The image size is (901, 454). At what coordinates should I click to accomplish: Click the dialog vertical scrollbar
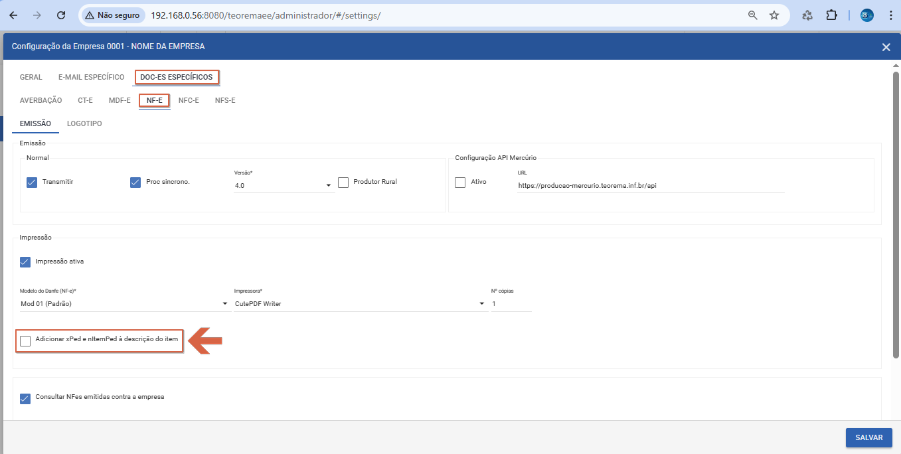[x=896, y=214]
